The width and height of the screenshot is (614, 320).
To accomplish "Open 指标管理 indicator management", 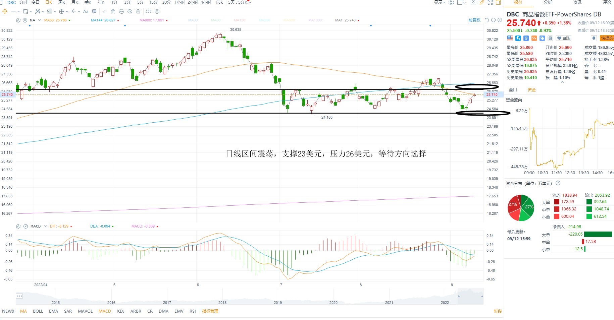I will click(x=210, y=311).
